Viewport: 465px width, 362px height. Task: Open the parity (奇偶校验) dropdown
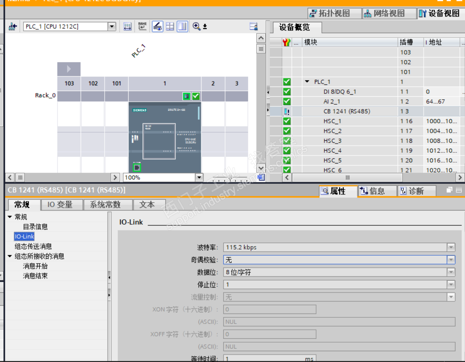(451, 260)
